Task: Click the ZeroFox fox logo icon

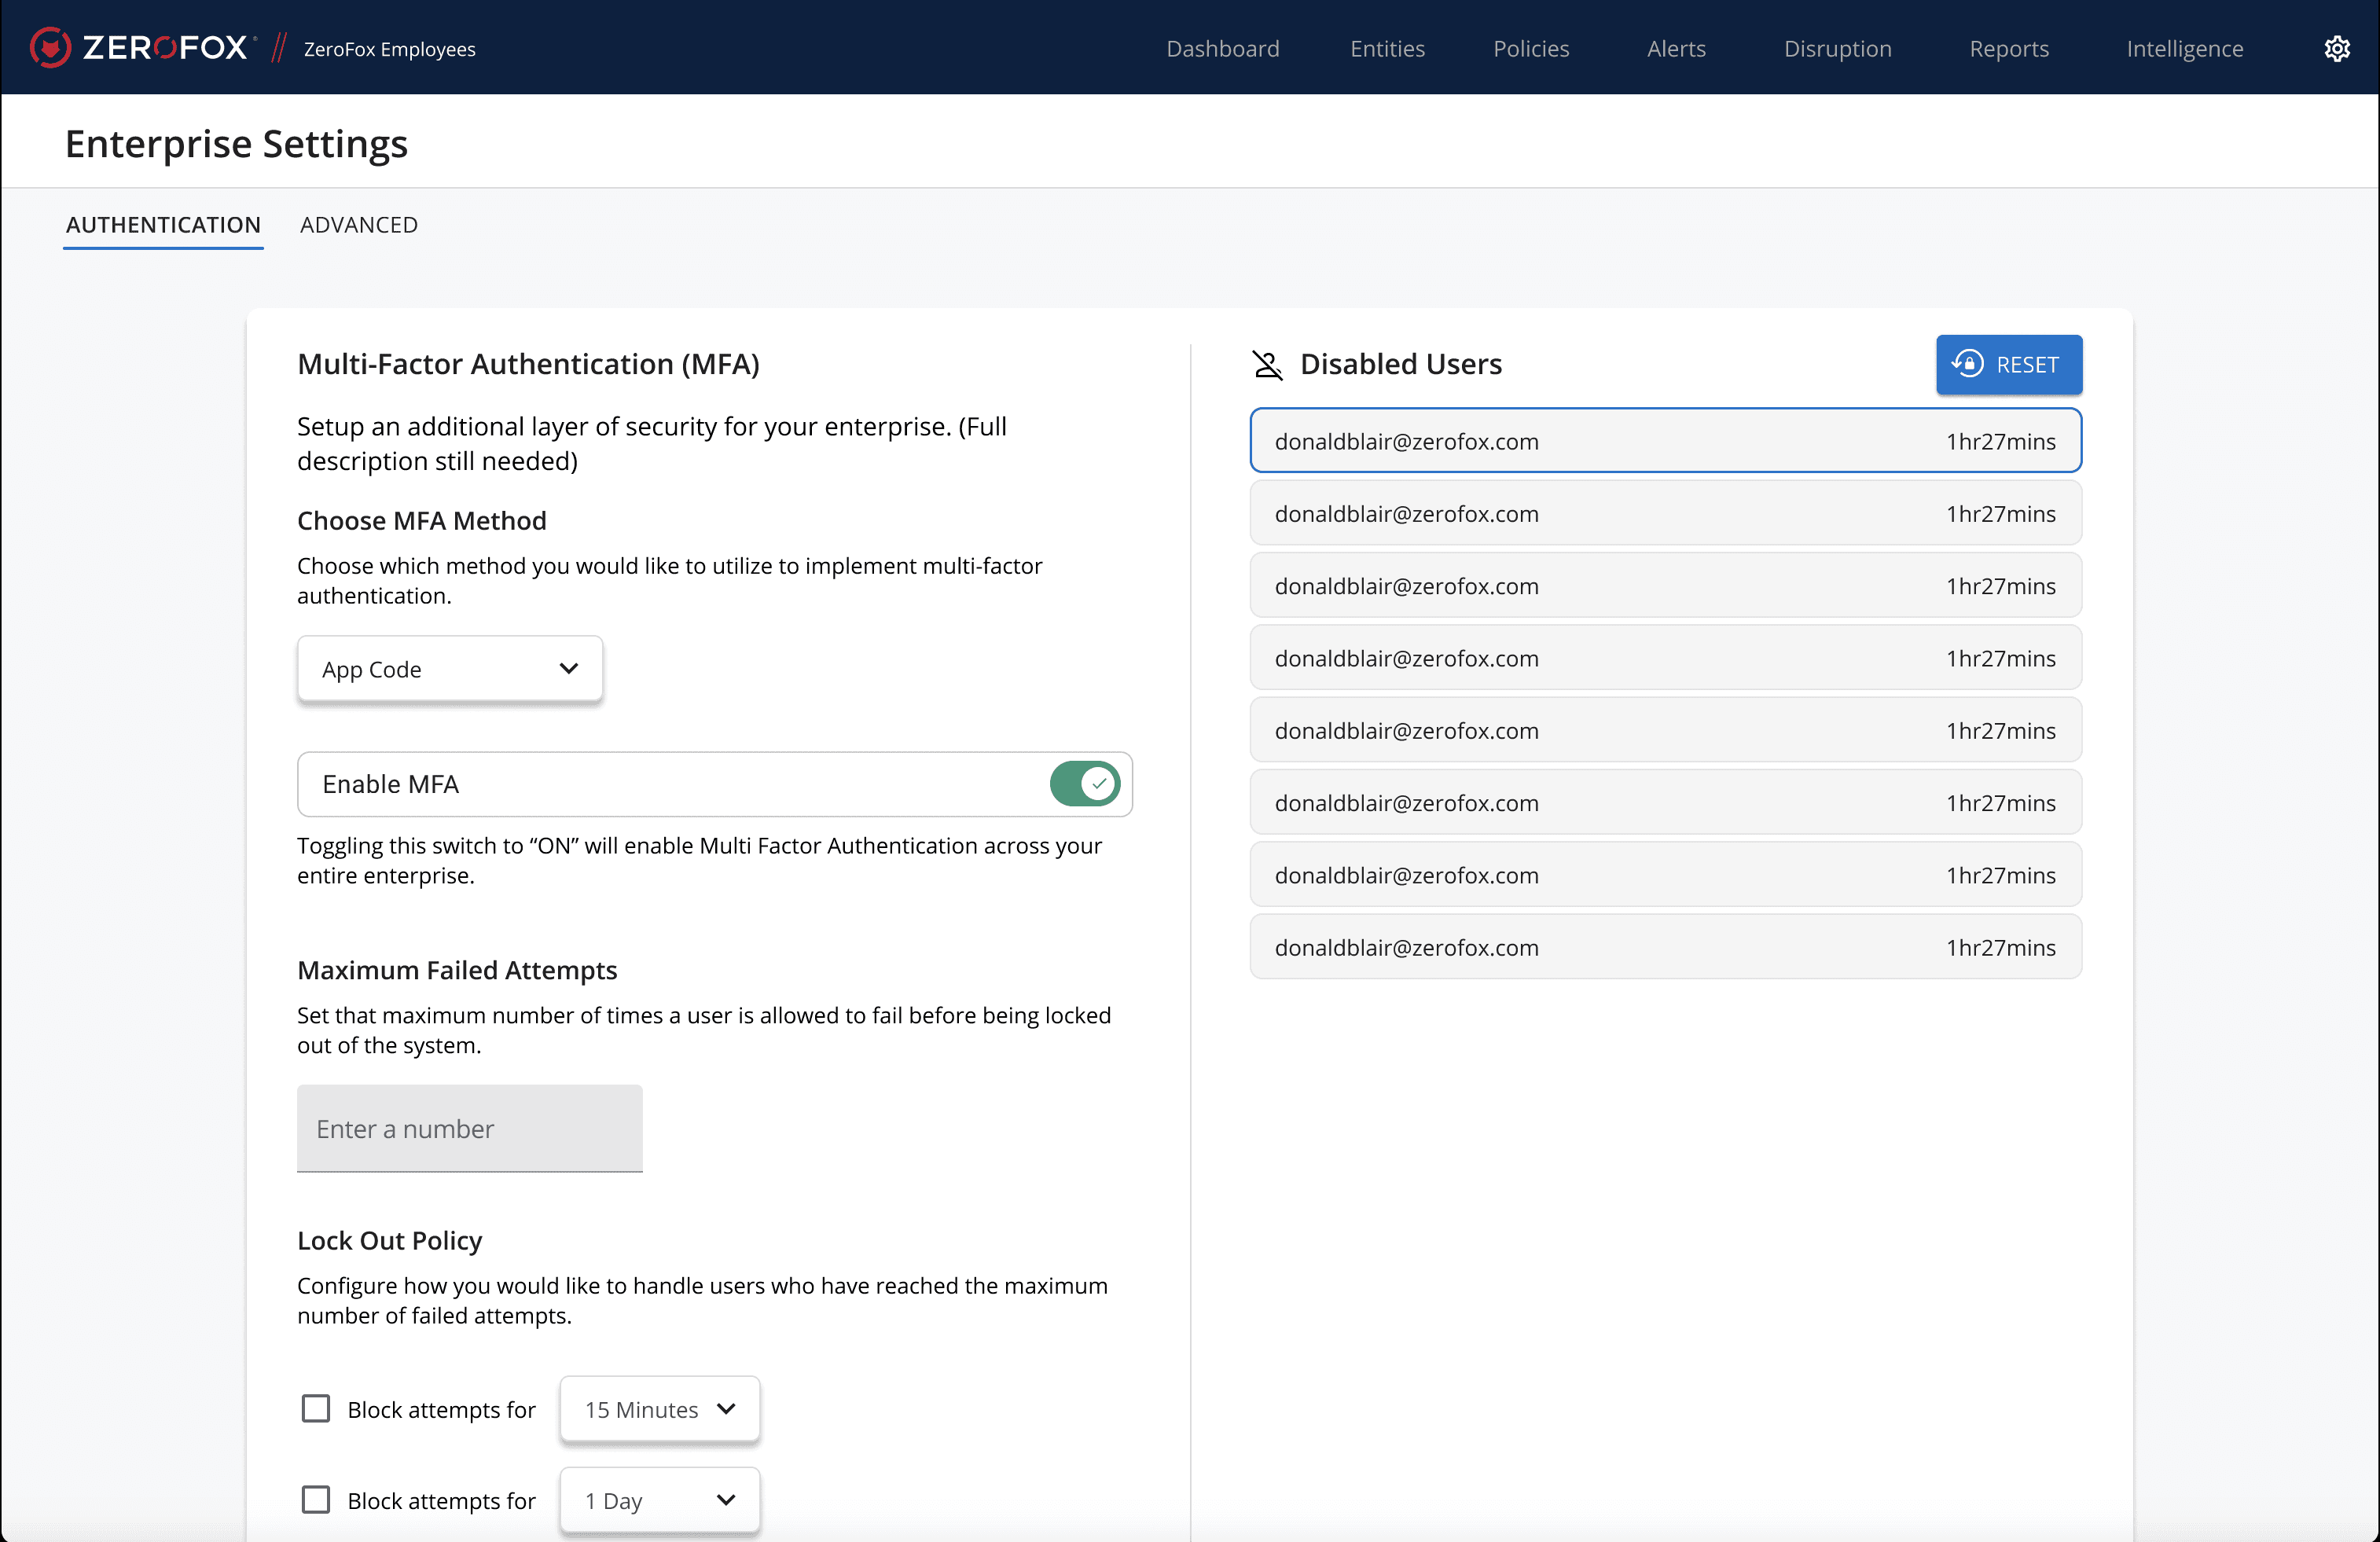Action: point(50,47)
